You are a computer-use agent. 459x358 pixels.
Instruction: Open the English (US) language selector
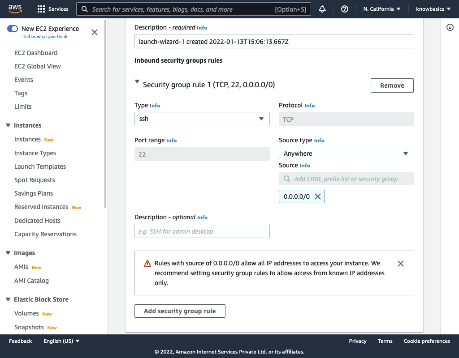61,341
